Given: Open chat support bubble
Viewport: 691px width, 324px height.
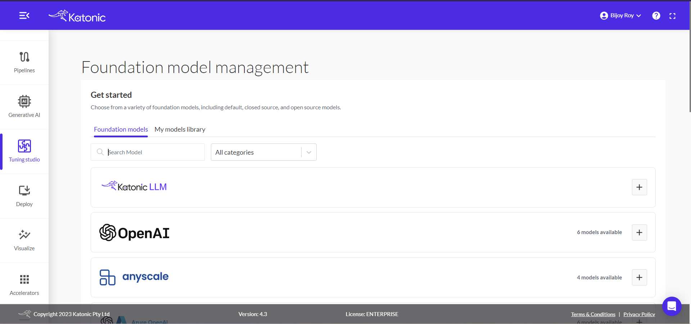Looking at the screenshot, I should point(672,306).
